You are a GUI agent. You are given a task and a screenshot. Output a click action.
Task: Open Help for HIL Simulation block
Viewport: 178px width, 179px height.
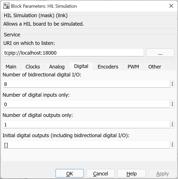131,174
